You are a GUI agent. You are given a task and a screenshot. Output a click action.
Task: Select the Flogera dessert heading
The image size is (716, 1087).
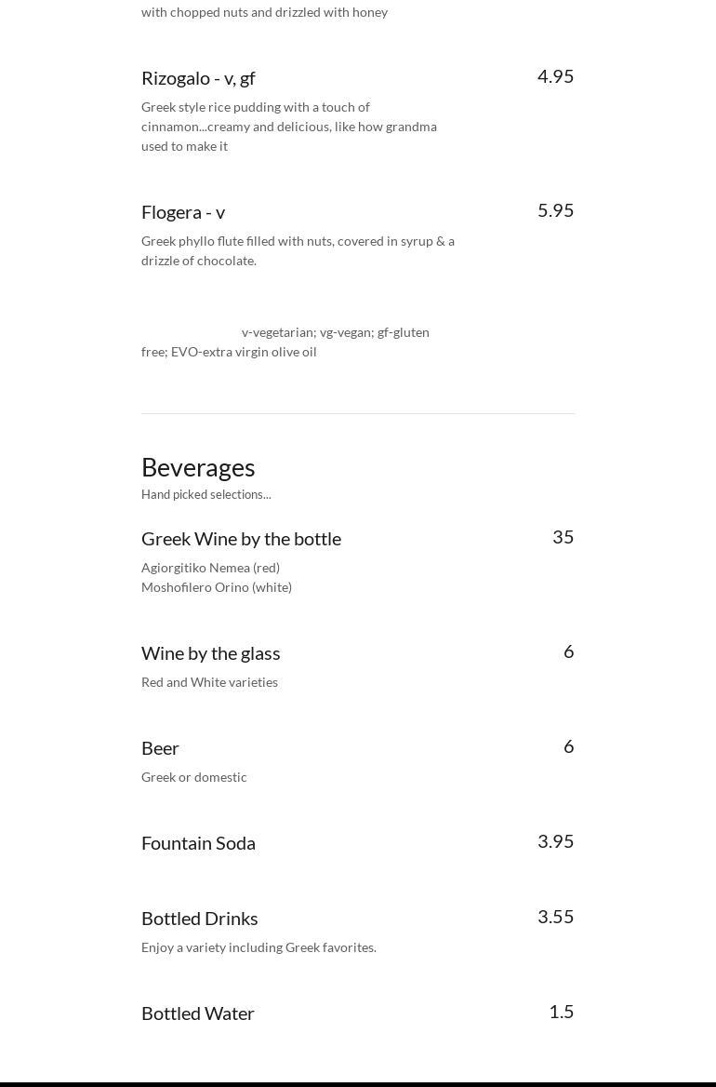point(183,212)
